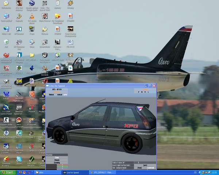Open the HP Director desktop shortcut
The width and height of the screenshot is (219, 175).
pyautogui.click(x=19, y=30)
